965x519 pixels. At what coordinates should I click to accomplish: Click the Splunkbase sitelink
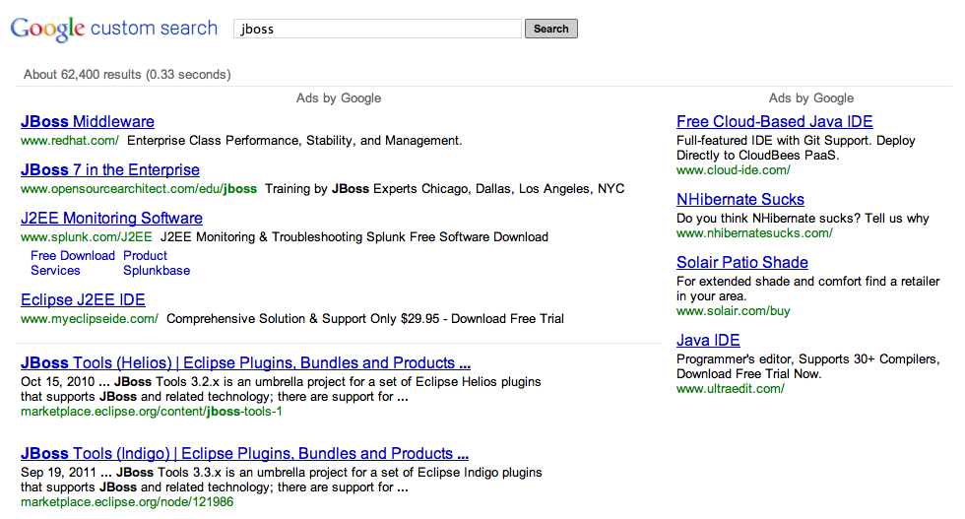pos(157,271)
